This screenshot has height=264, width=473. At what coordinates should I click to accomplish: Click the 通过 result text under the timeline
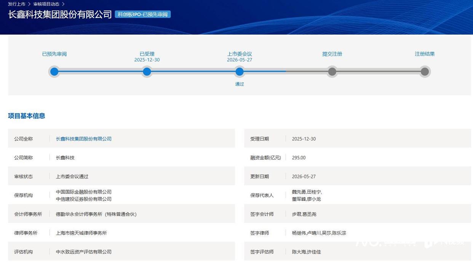tap(240, 84)
